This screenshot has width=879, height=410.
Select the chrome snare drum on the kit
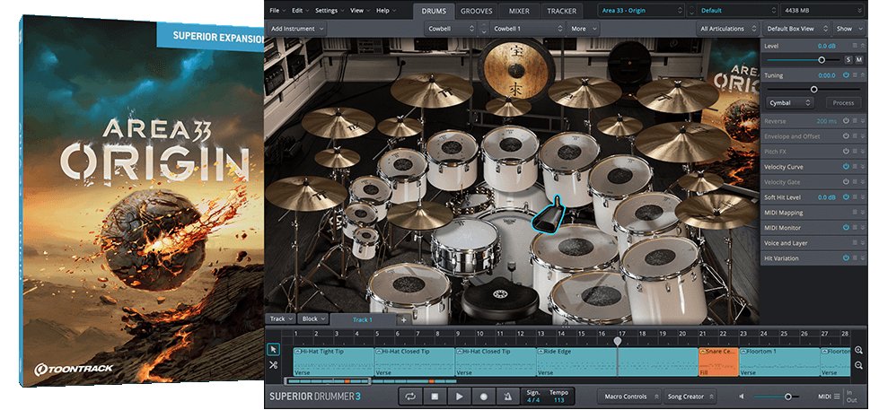[x=465, y=245]
